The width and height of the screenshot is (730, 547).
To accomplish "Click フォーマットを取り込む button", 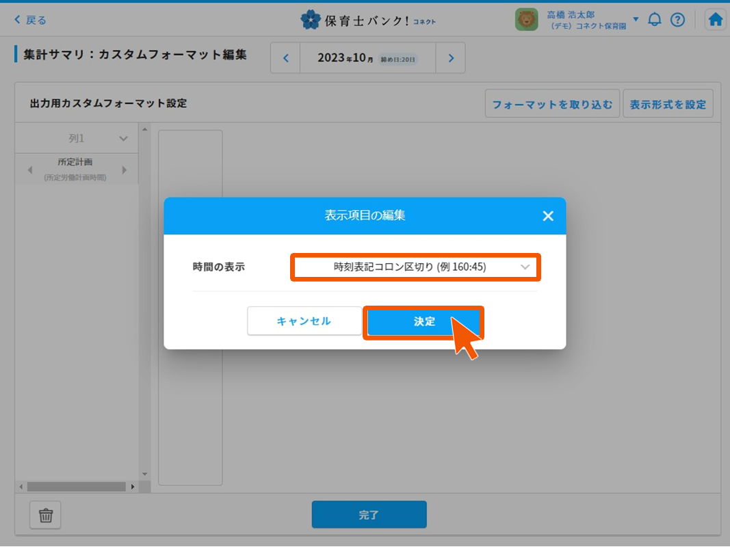I will pyautogui.click(x=552, y=104).
